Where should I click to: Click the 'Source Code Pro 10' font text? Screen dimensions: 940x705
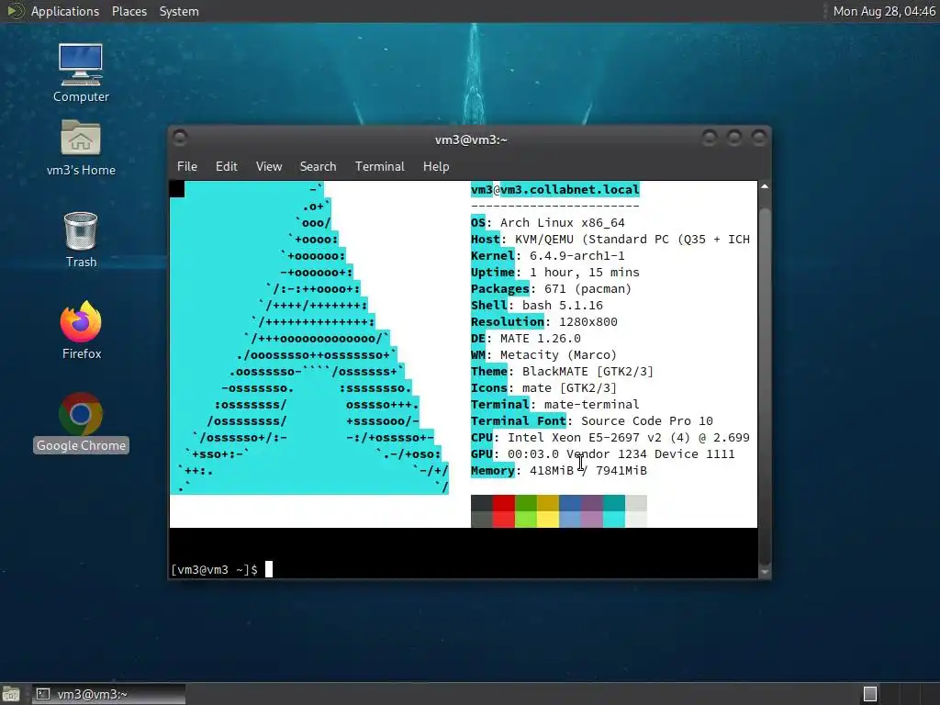[647, 420]
